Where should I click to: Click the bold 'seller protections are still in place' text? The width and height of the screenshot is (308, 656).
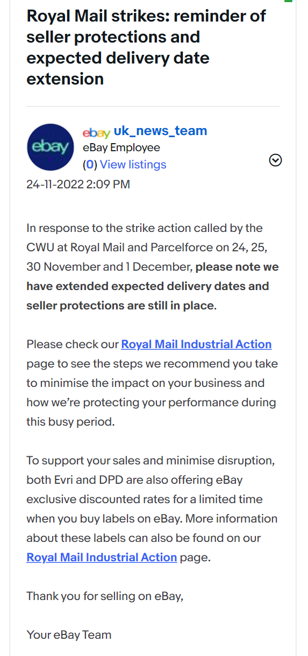tap(120, 306)
